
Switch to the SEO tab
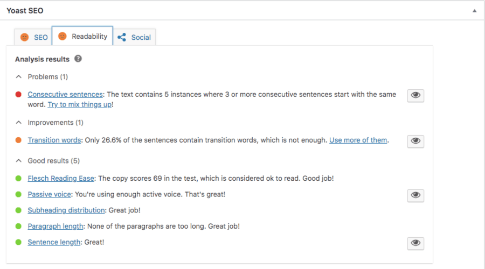coord(34,38)
